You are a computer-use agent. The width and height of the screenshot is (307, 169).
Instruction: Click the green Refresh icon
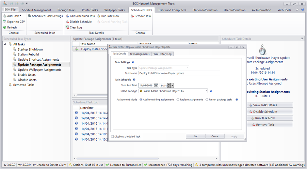5,28
